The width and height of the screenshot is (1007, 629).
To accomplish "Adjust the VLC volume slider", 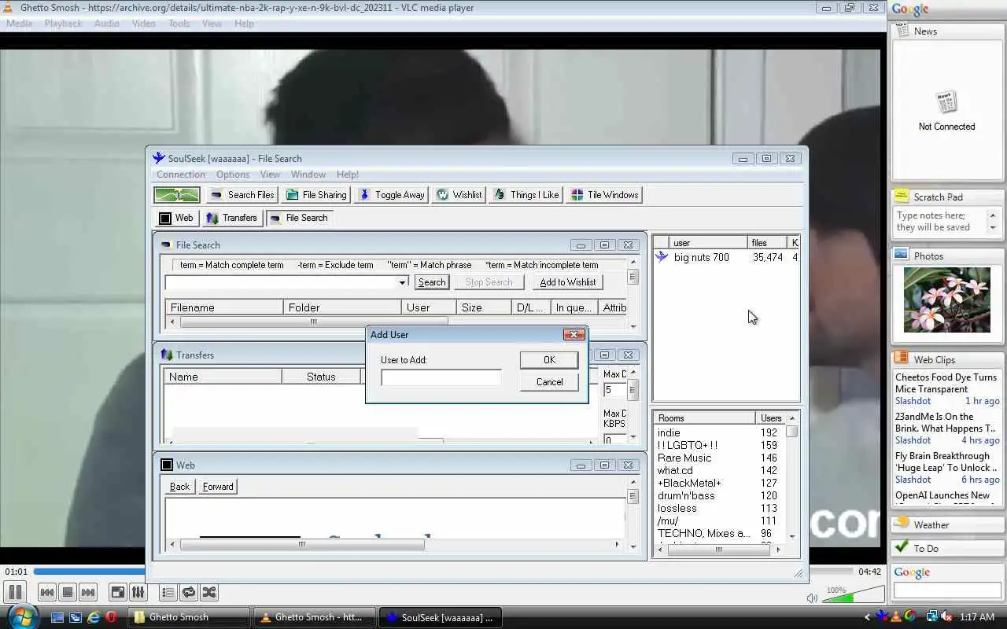I will click(x=853, y=595).
